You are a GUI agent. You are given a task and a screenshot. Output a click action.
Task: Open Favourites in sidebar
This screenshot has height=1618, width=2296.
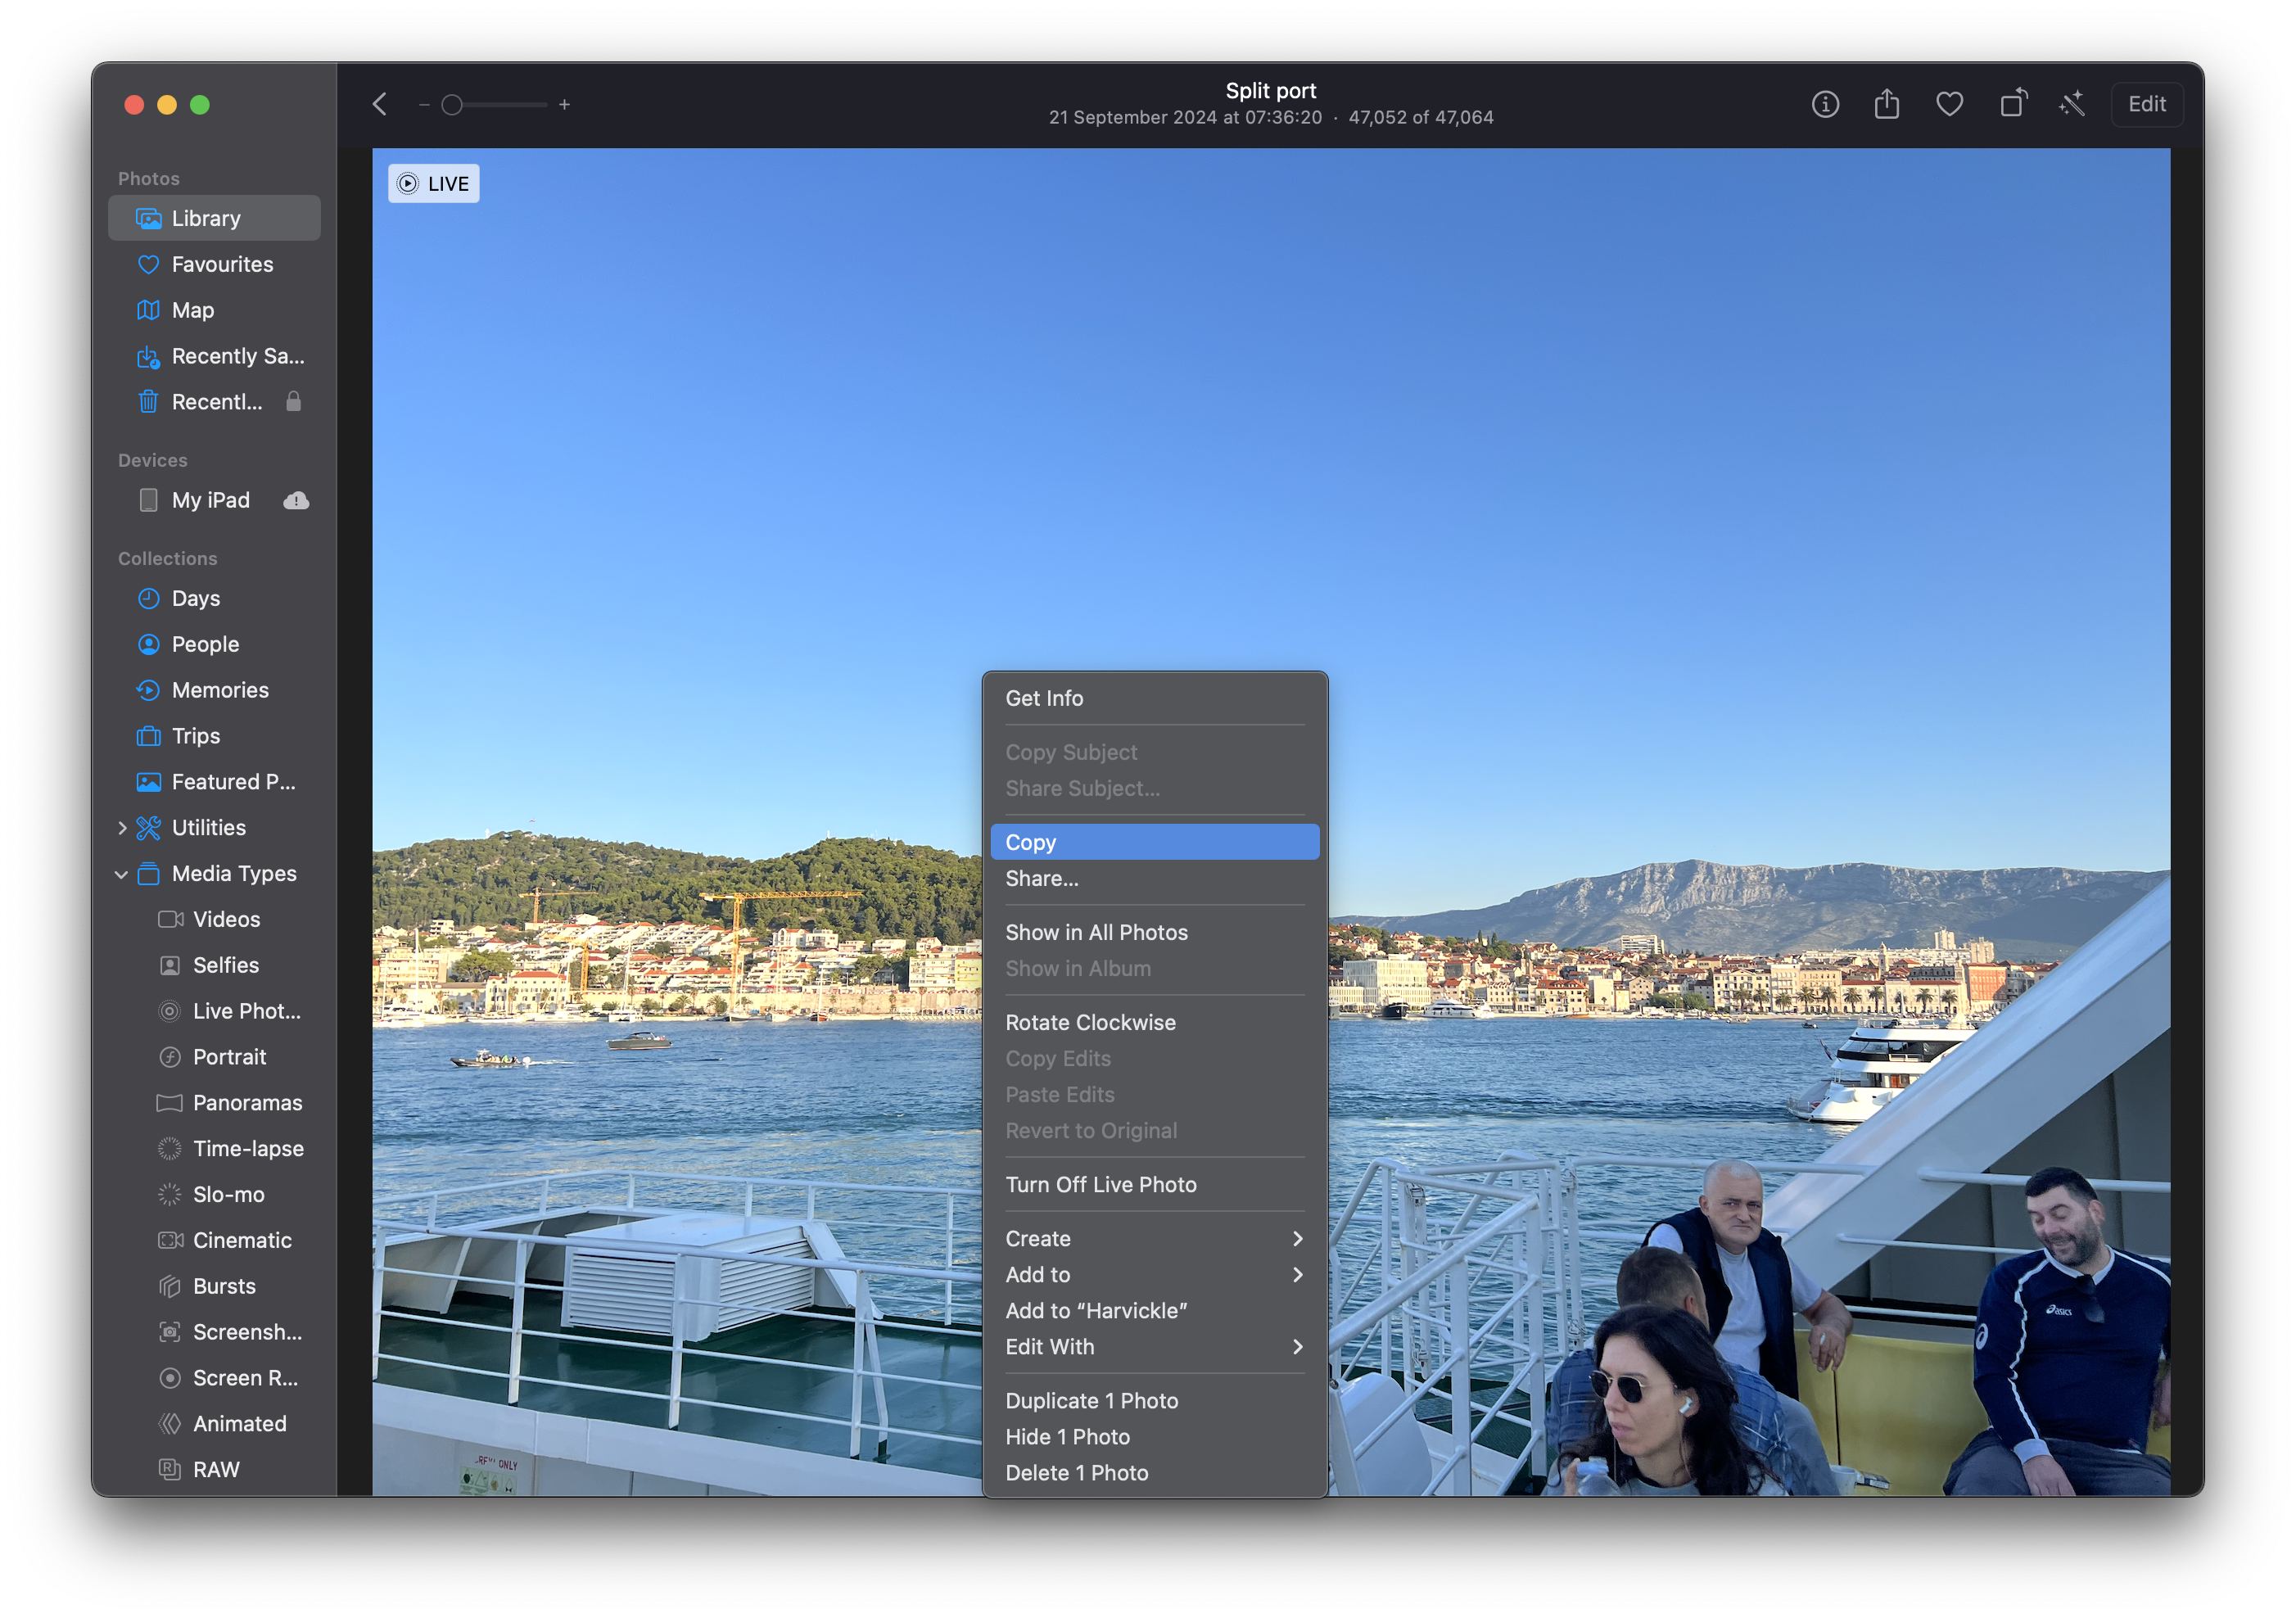click(214, 264)
